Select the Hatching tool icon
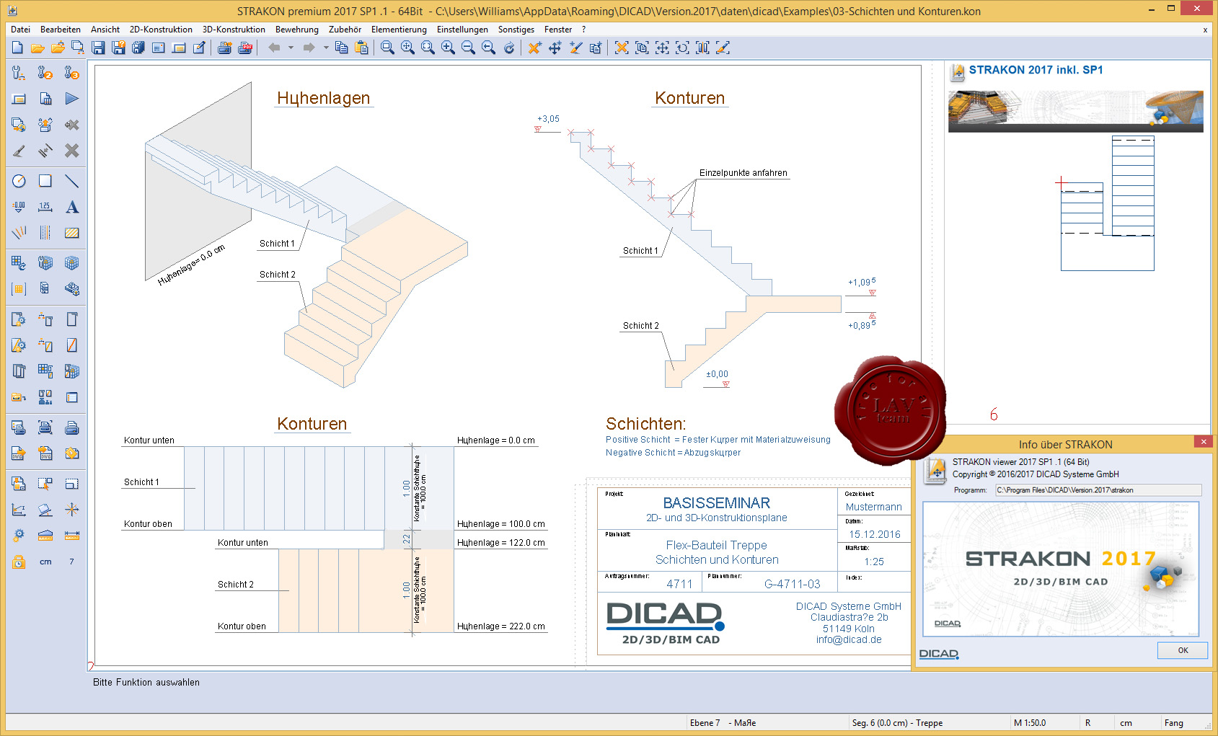The width and height of the screenshot is (1218, 736). [x=71, y=233]
